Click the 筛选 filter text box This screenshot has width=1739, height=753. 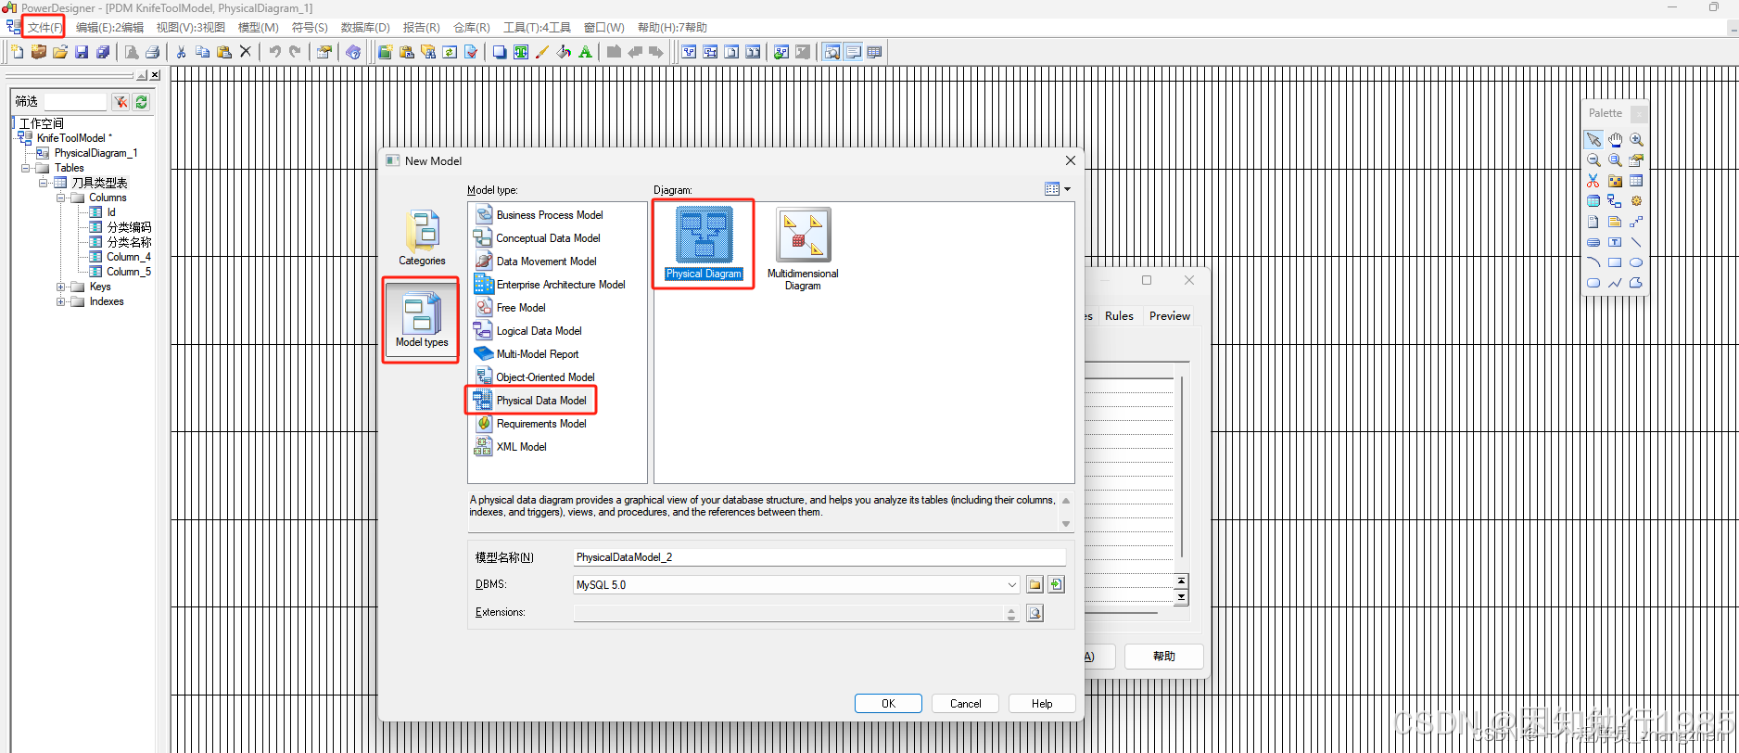pos(76,102)
